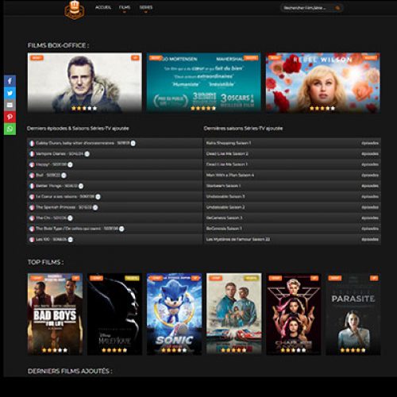
Task: Open the Films dropdown menu
Action: click(125, 8)
